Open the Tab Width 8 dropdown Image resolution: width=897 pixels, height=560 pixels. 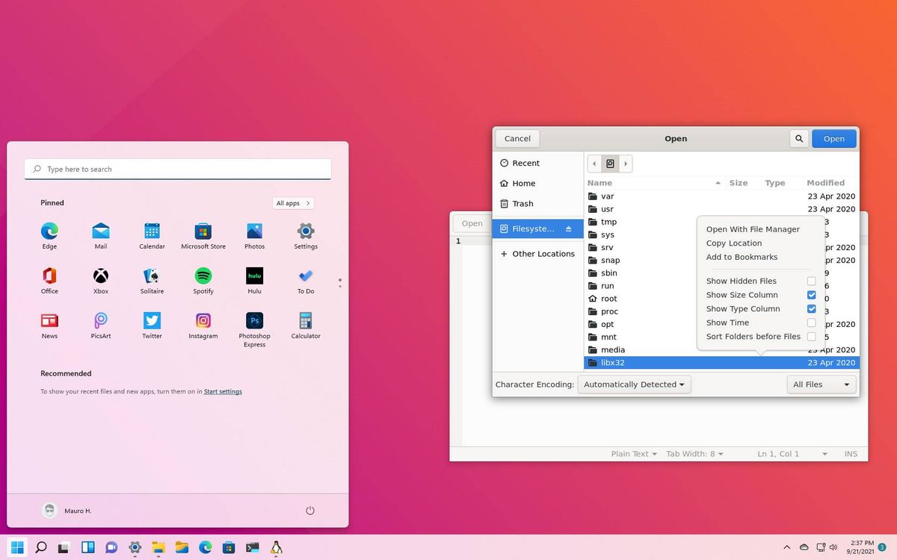[694, 453]
